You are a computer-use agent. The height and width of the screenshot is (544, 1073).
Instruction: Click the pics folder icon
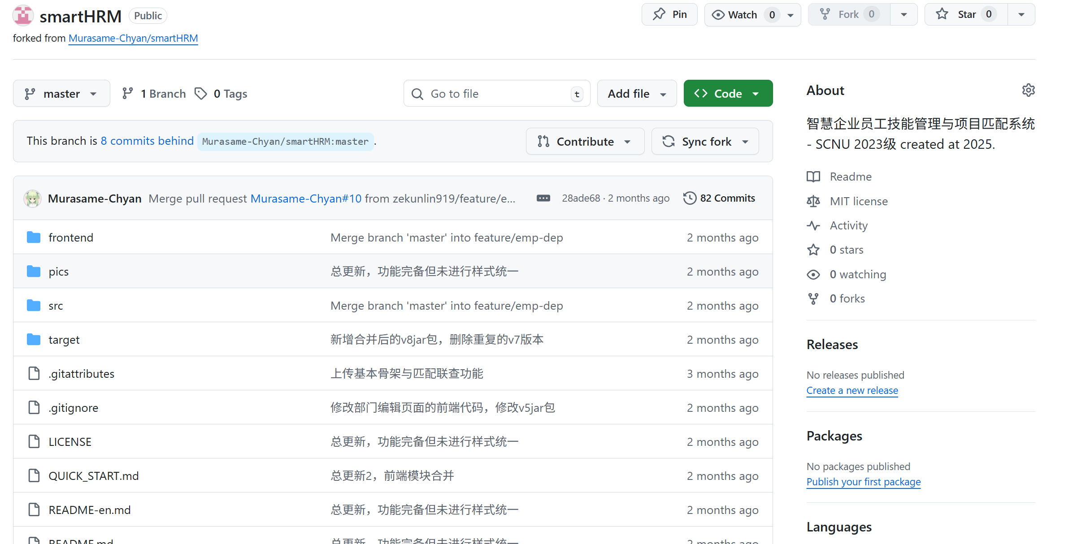[34, 271]
